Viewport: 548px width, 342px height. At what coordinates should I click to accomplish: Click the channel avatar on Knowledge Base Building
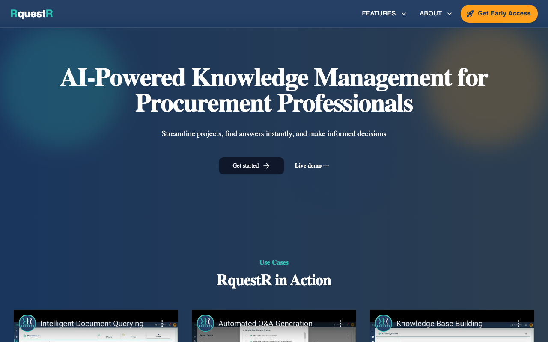pos(384,323)
